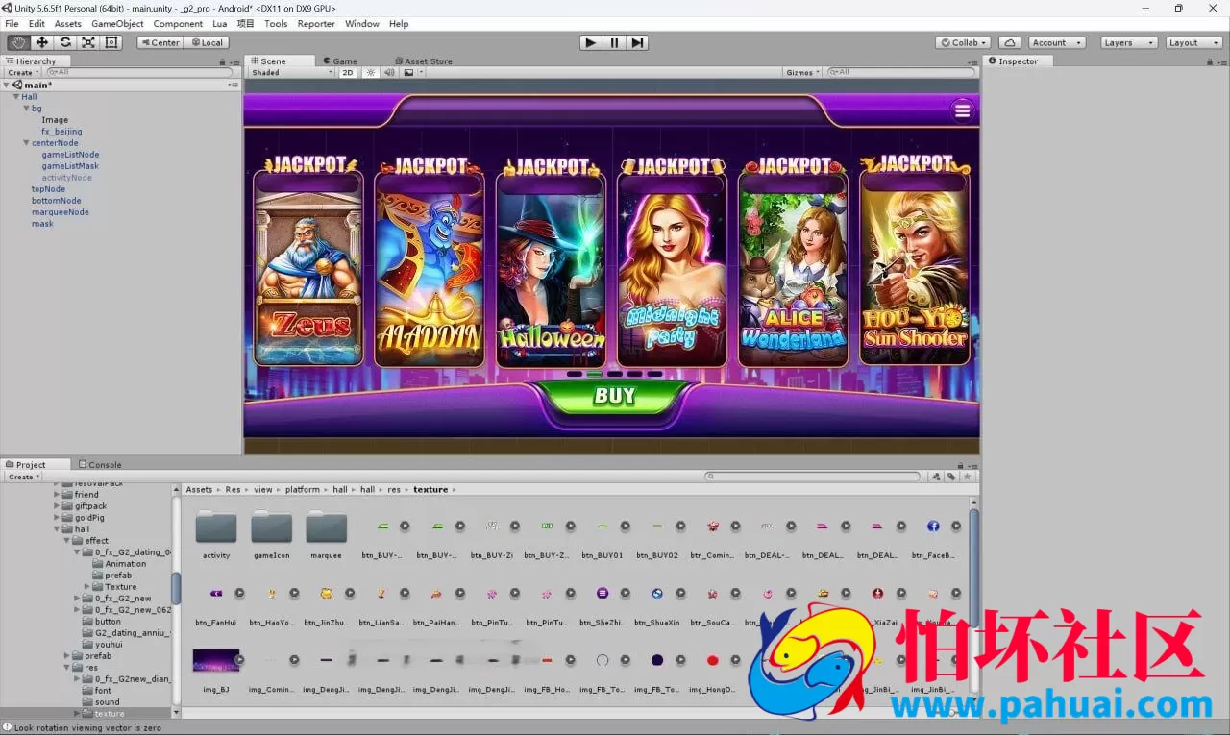The height and width of the screenshot is (735, 1230).
Task: Click the favorites star icon in Project
Action: click(968, 477)
